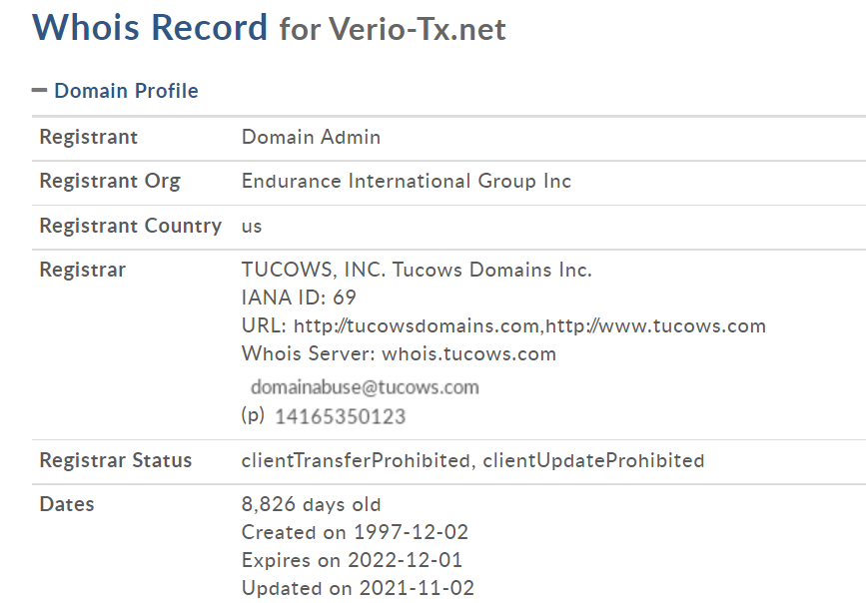Image resolution: width=866 pixels, height=603 pixels.
Task: Select the country value us
Action: [252, 227]
